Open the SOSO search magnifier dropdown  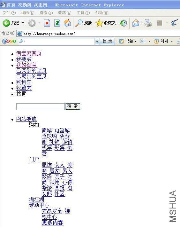coord(22,41)
